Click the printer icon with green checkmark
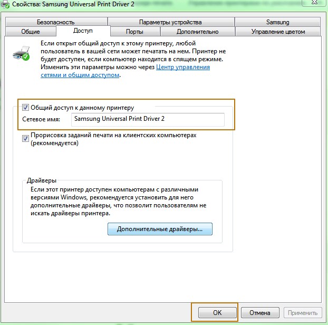 pyautogui.click(x=21, y=53)
